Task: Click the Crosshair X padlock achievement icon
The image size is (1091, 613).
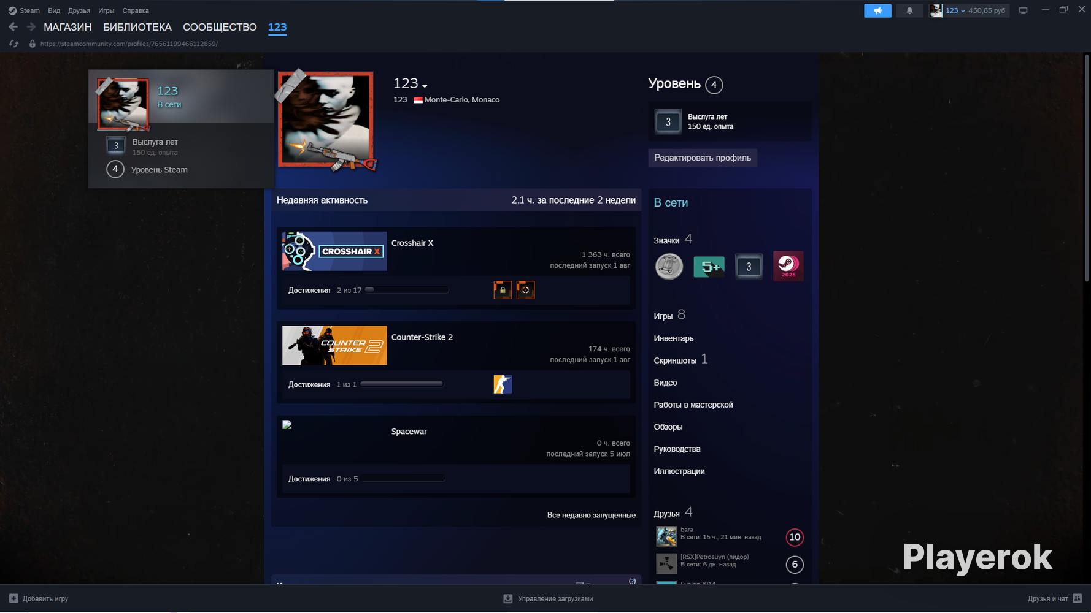Action: coord(503,290)
